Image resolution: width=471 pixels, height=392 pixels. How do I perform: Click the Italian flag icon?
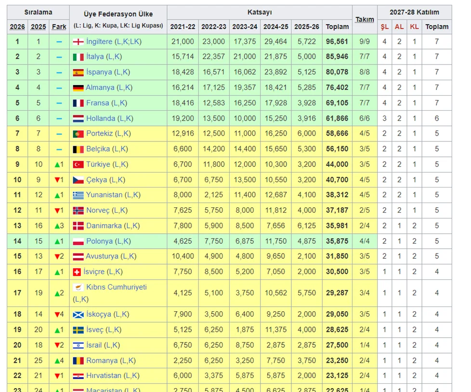click(78, 57)
